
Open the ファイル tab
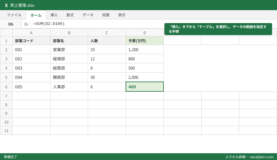[x=14, y=15]
